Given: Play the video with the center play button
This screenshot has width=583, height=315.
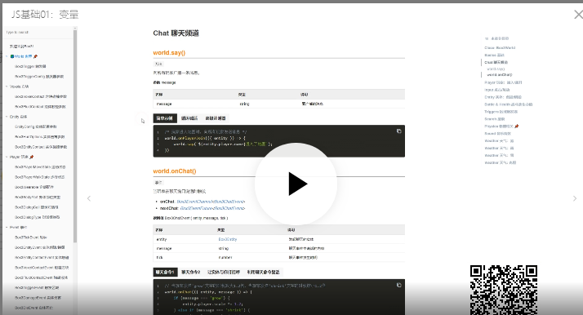Looking at the screenshot, I should pos(296,184).
